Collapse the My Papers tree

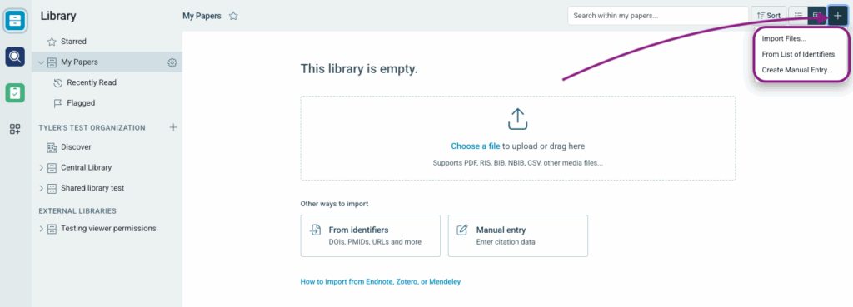point(41,62)
